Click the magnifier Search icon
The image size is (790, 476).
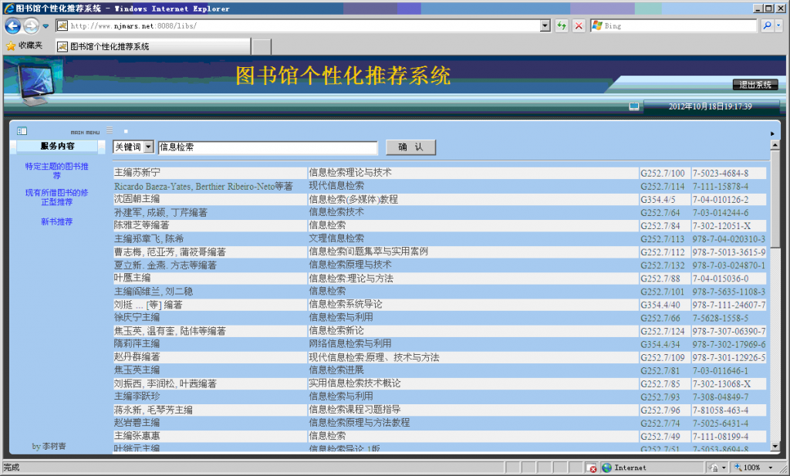tap(767, 25)
